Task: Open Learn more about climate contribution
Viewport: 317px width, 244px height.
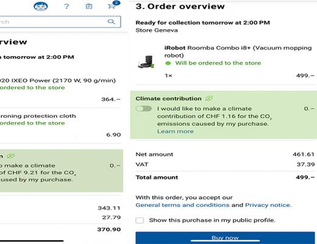Action: [x=176, y=131]
